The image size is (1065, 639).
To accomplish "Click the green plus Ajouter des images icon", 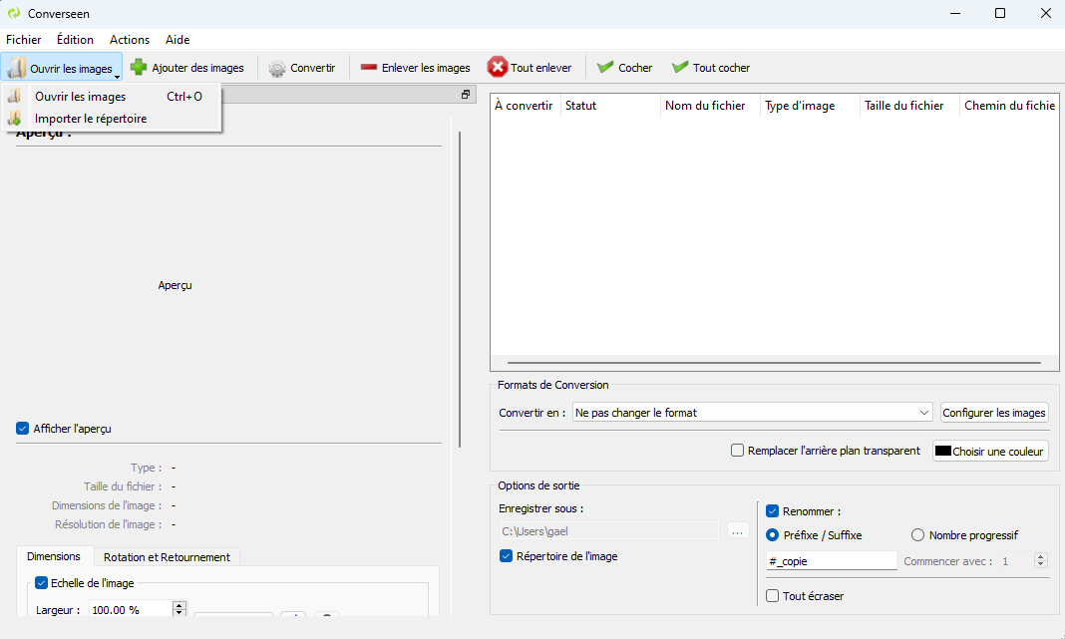I will [139, 68].
